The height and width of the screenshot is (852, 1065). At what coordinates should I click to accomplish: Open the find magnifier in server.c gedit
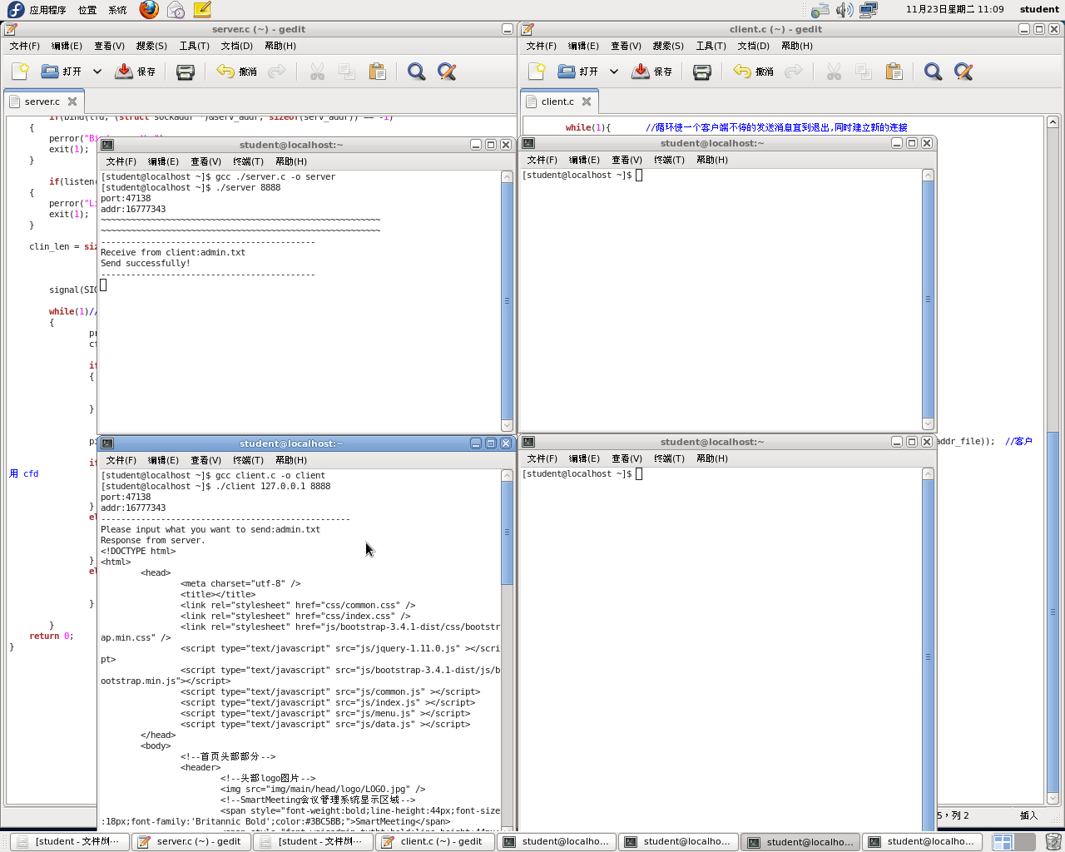(x=416, y=72)
